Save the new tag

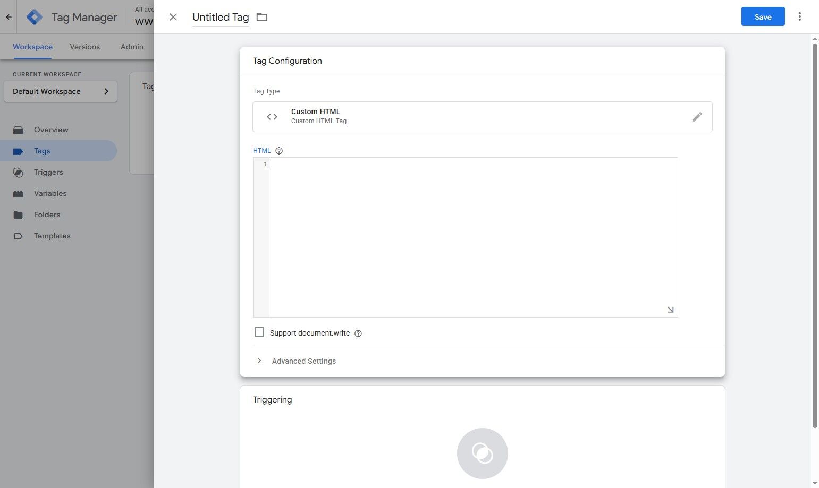tap(763, 16)
